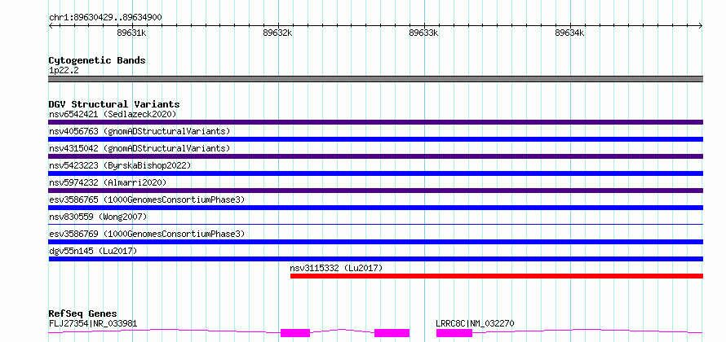Select the nsv4315042 purple variant bar

(x=375, y=156)
